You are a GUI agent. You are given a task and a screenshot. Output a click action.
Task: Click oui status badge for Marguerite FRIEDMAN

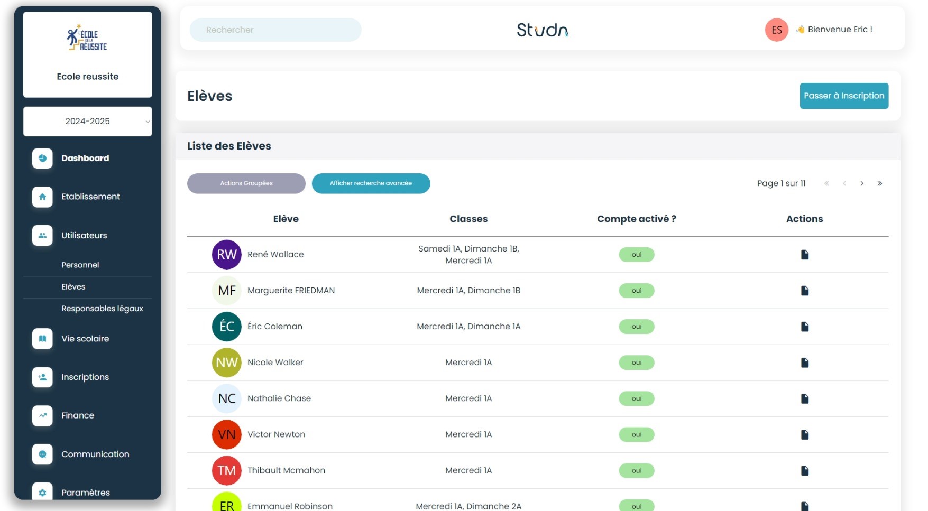point(636,291)
